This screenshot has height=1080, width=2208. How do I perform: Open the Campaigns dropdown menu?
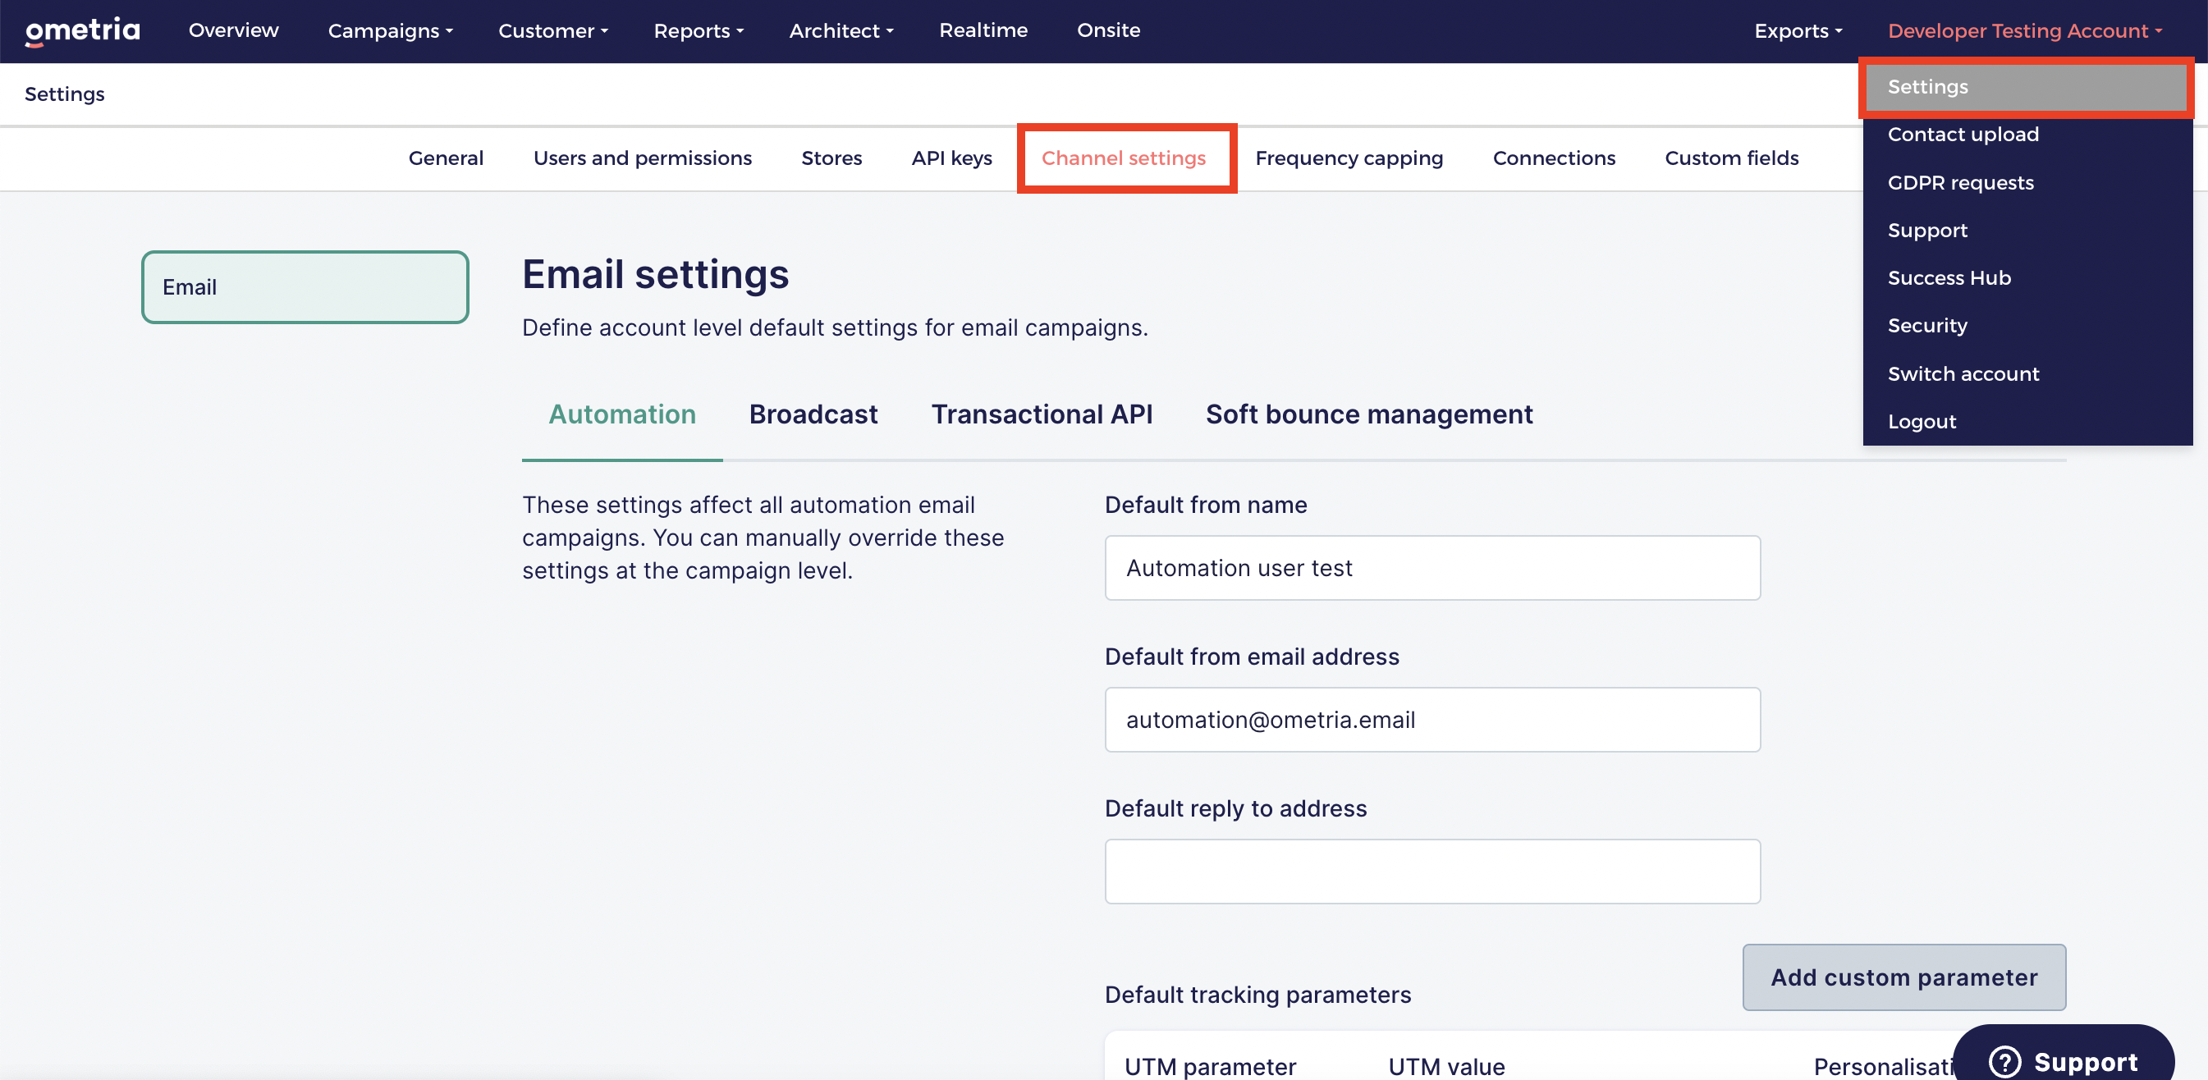tap(390, 31)
